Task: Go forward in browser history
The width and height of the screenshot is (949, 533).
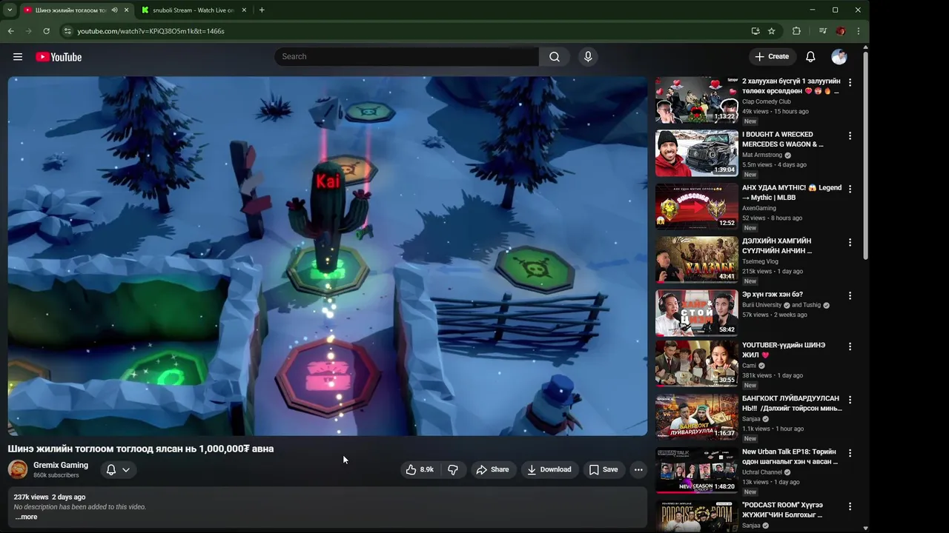Action: coord(28,31)
